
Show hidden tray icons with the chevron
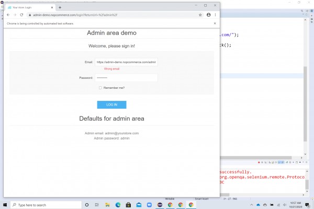(x=252, y=205)
